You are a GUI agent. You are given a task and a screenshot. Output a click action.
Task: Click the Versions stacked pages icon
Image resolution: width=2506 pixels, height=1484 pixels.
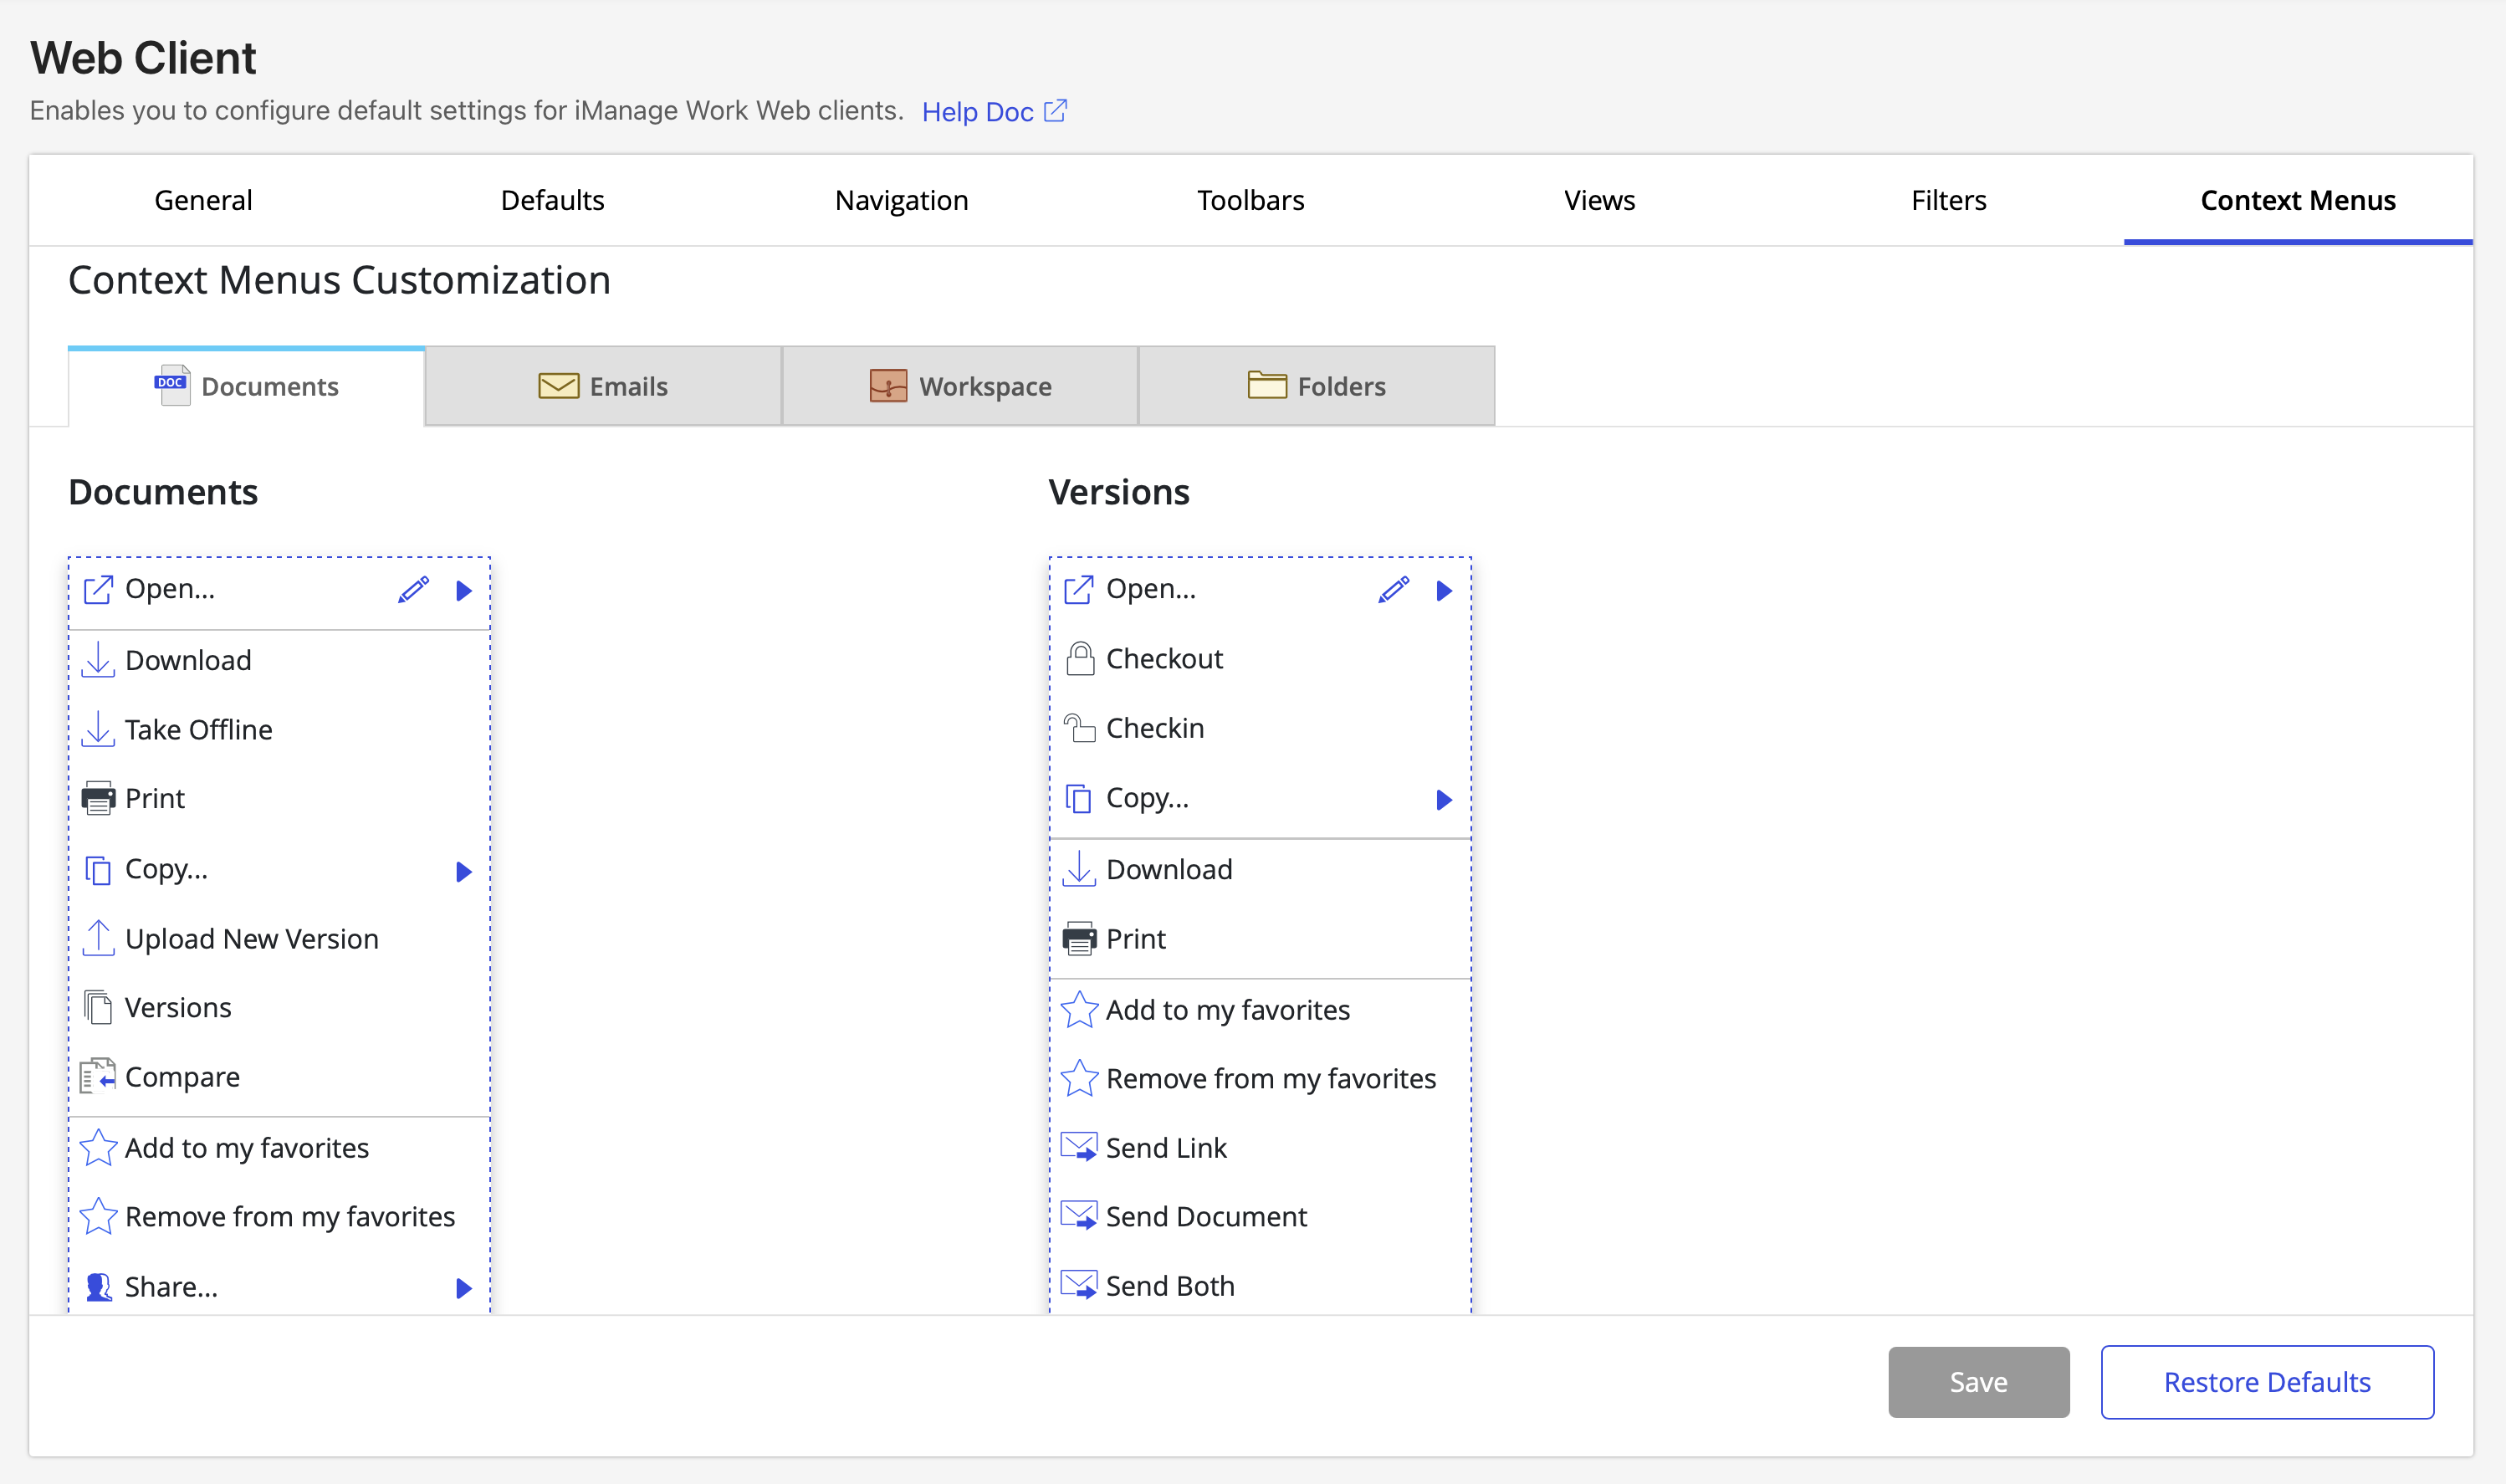(97, 1007)
